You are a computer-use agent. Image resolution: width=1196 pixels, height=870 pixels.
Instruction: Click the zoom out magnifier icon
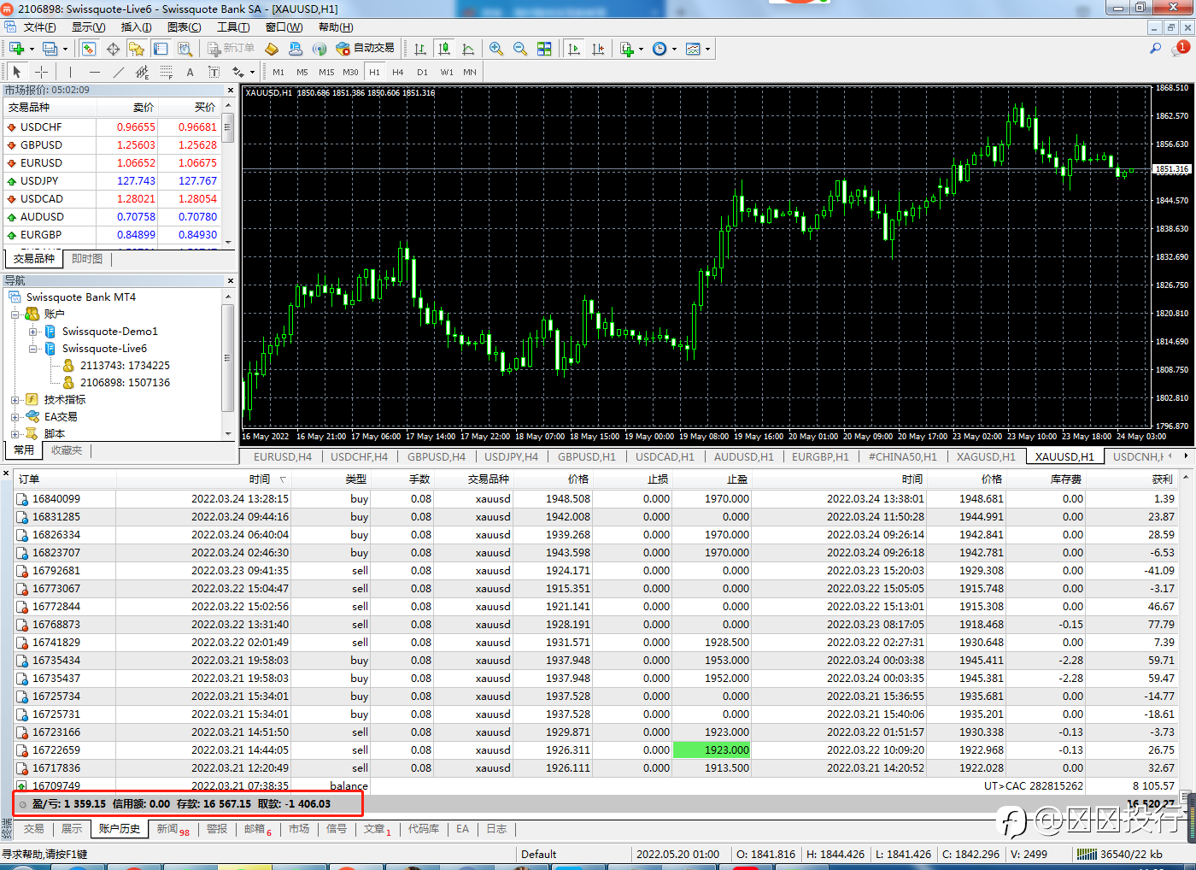pos(519,49)
